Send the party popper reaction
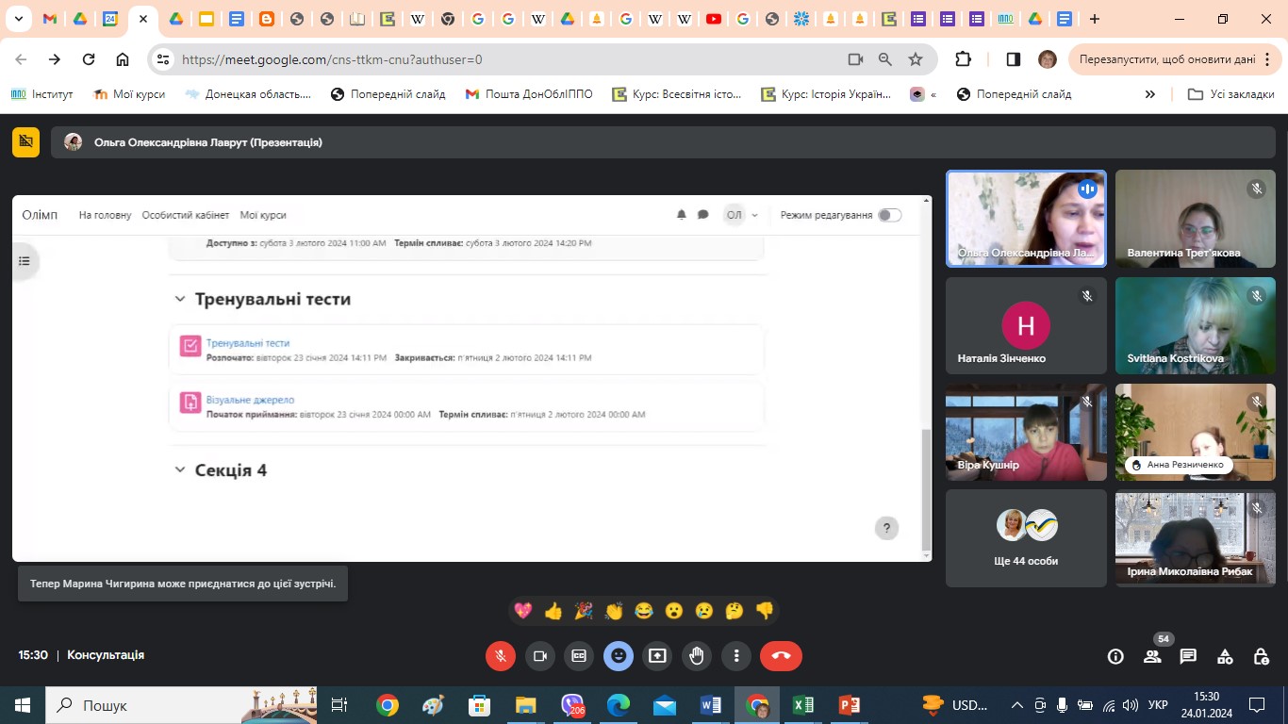This screenshot has width=1288, height=724. tap(584, 611)
